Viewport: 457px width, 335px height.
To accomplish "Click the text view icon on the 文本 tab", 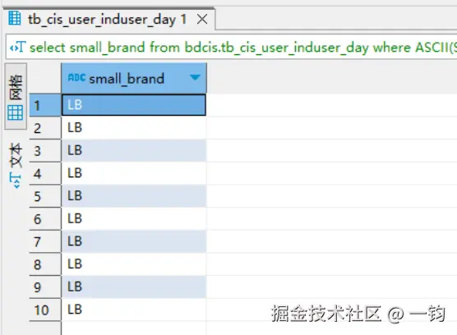I will point(15,181).
